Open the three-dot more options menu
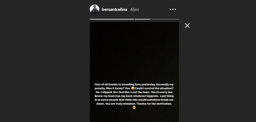Image resolution: width=256 pixels, height=122 pixels. point(173,9)
